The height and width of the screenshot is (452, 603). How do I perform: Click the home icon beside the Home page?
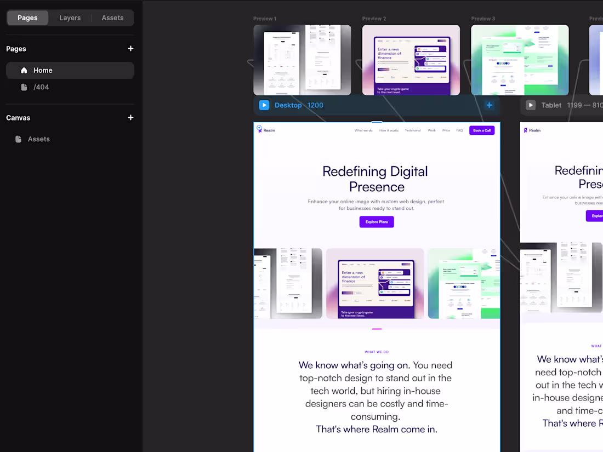24,70
